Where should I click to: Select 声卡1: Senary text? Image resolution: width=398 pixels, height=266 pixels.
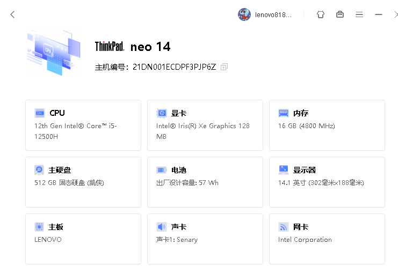point(177,239)
